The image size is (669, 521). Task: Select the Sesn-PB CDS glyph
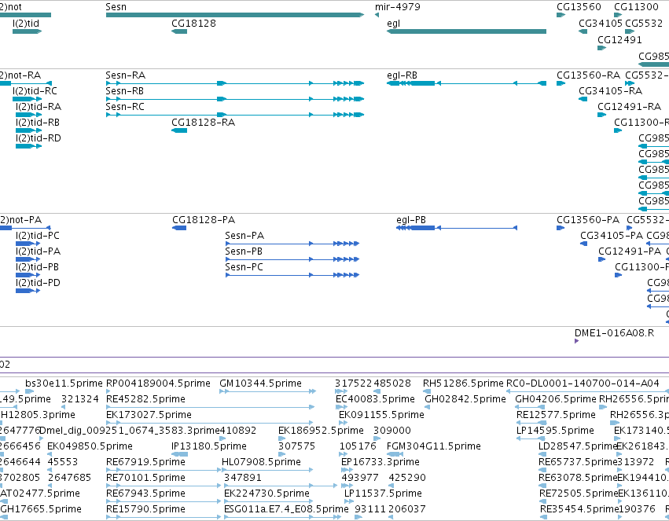click(x=292, y=259)
